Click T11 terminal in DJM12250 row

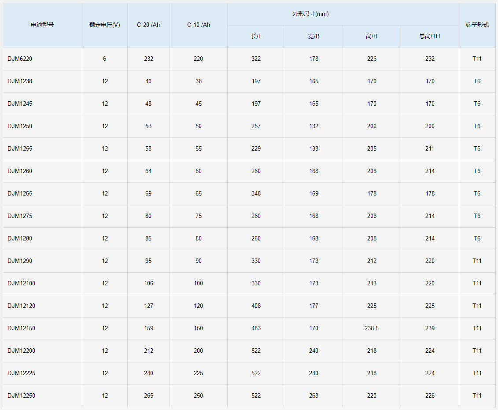pos(477,396)
